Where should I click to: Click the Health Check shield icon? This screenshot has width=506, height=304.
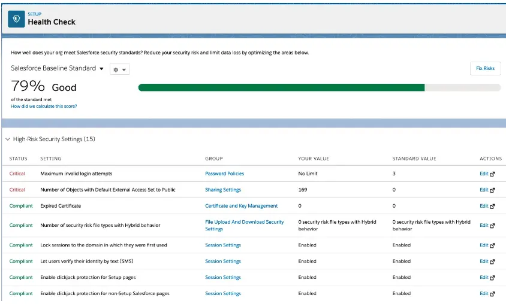point(16,19)
